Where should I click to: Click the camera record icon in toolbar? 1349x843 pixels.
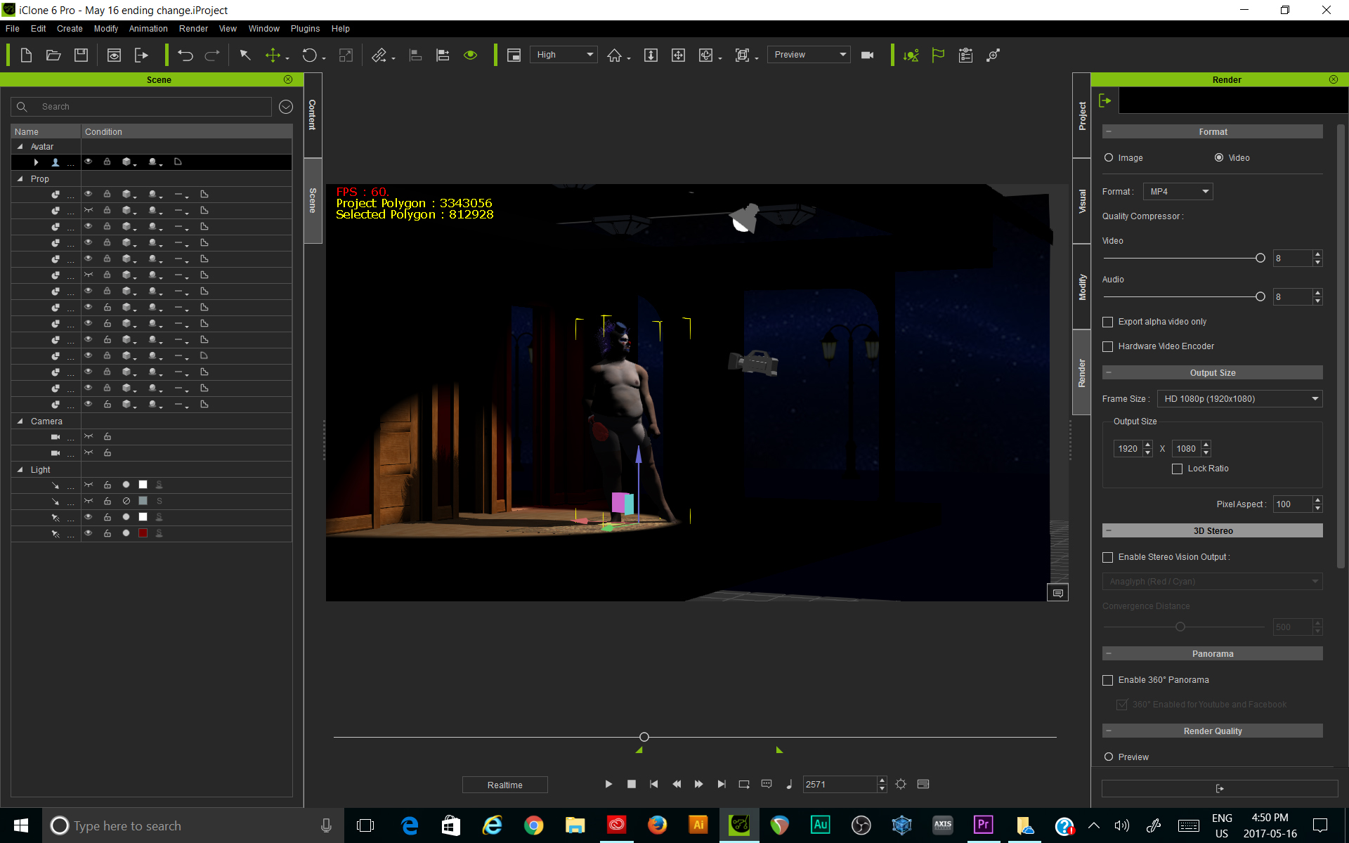click(x=868, y=55)
